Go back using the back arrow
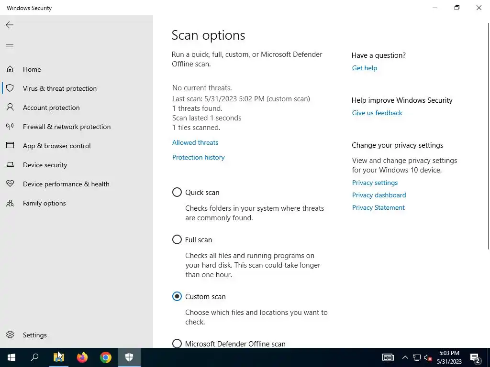Viewport: 490px width, 367px height. tap(10, 25)
